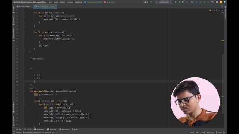The height and width of the screenshot is (134, 239).
Task: Run with coverage icon in toolbar
Action: tap(183, 2)
